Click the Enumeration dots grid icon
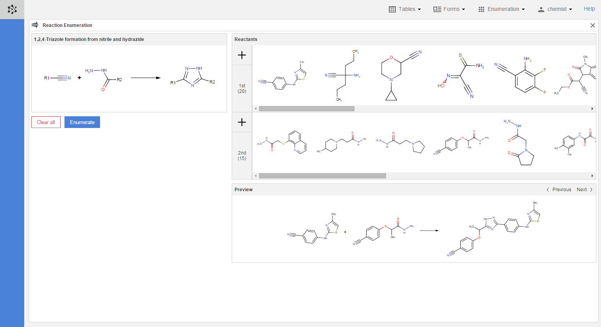Image resolution: width=601 pixels, height=327 pixels. 481,9
